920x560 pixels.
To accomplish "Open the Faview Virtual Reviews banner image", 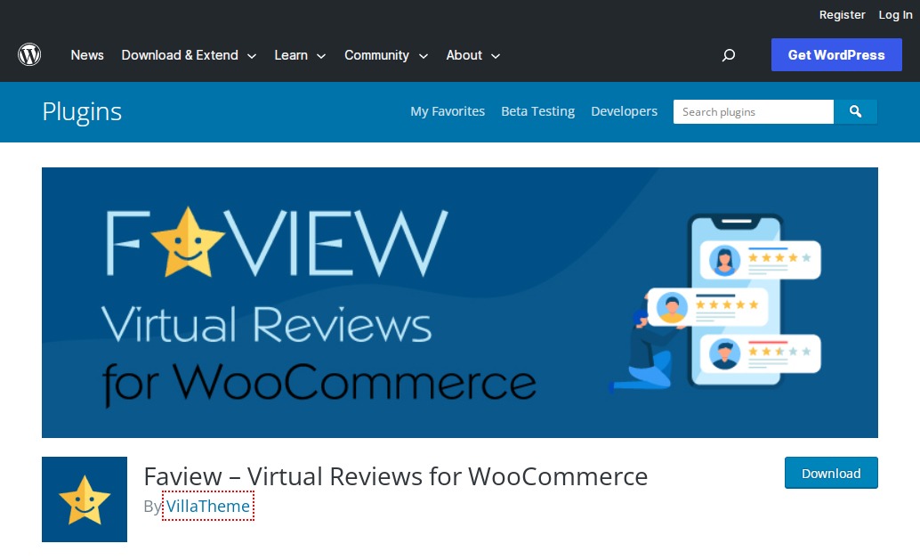I will (459, 303).
